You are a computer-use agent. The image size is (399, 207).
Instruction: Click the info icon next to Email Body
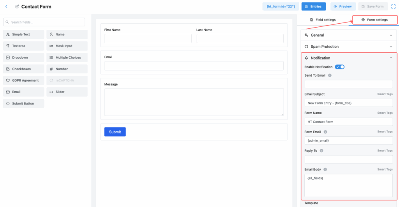point(325,169)
